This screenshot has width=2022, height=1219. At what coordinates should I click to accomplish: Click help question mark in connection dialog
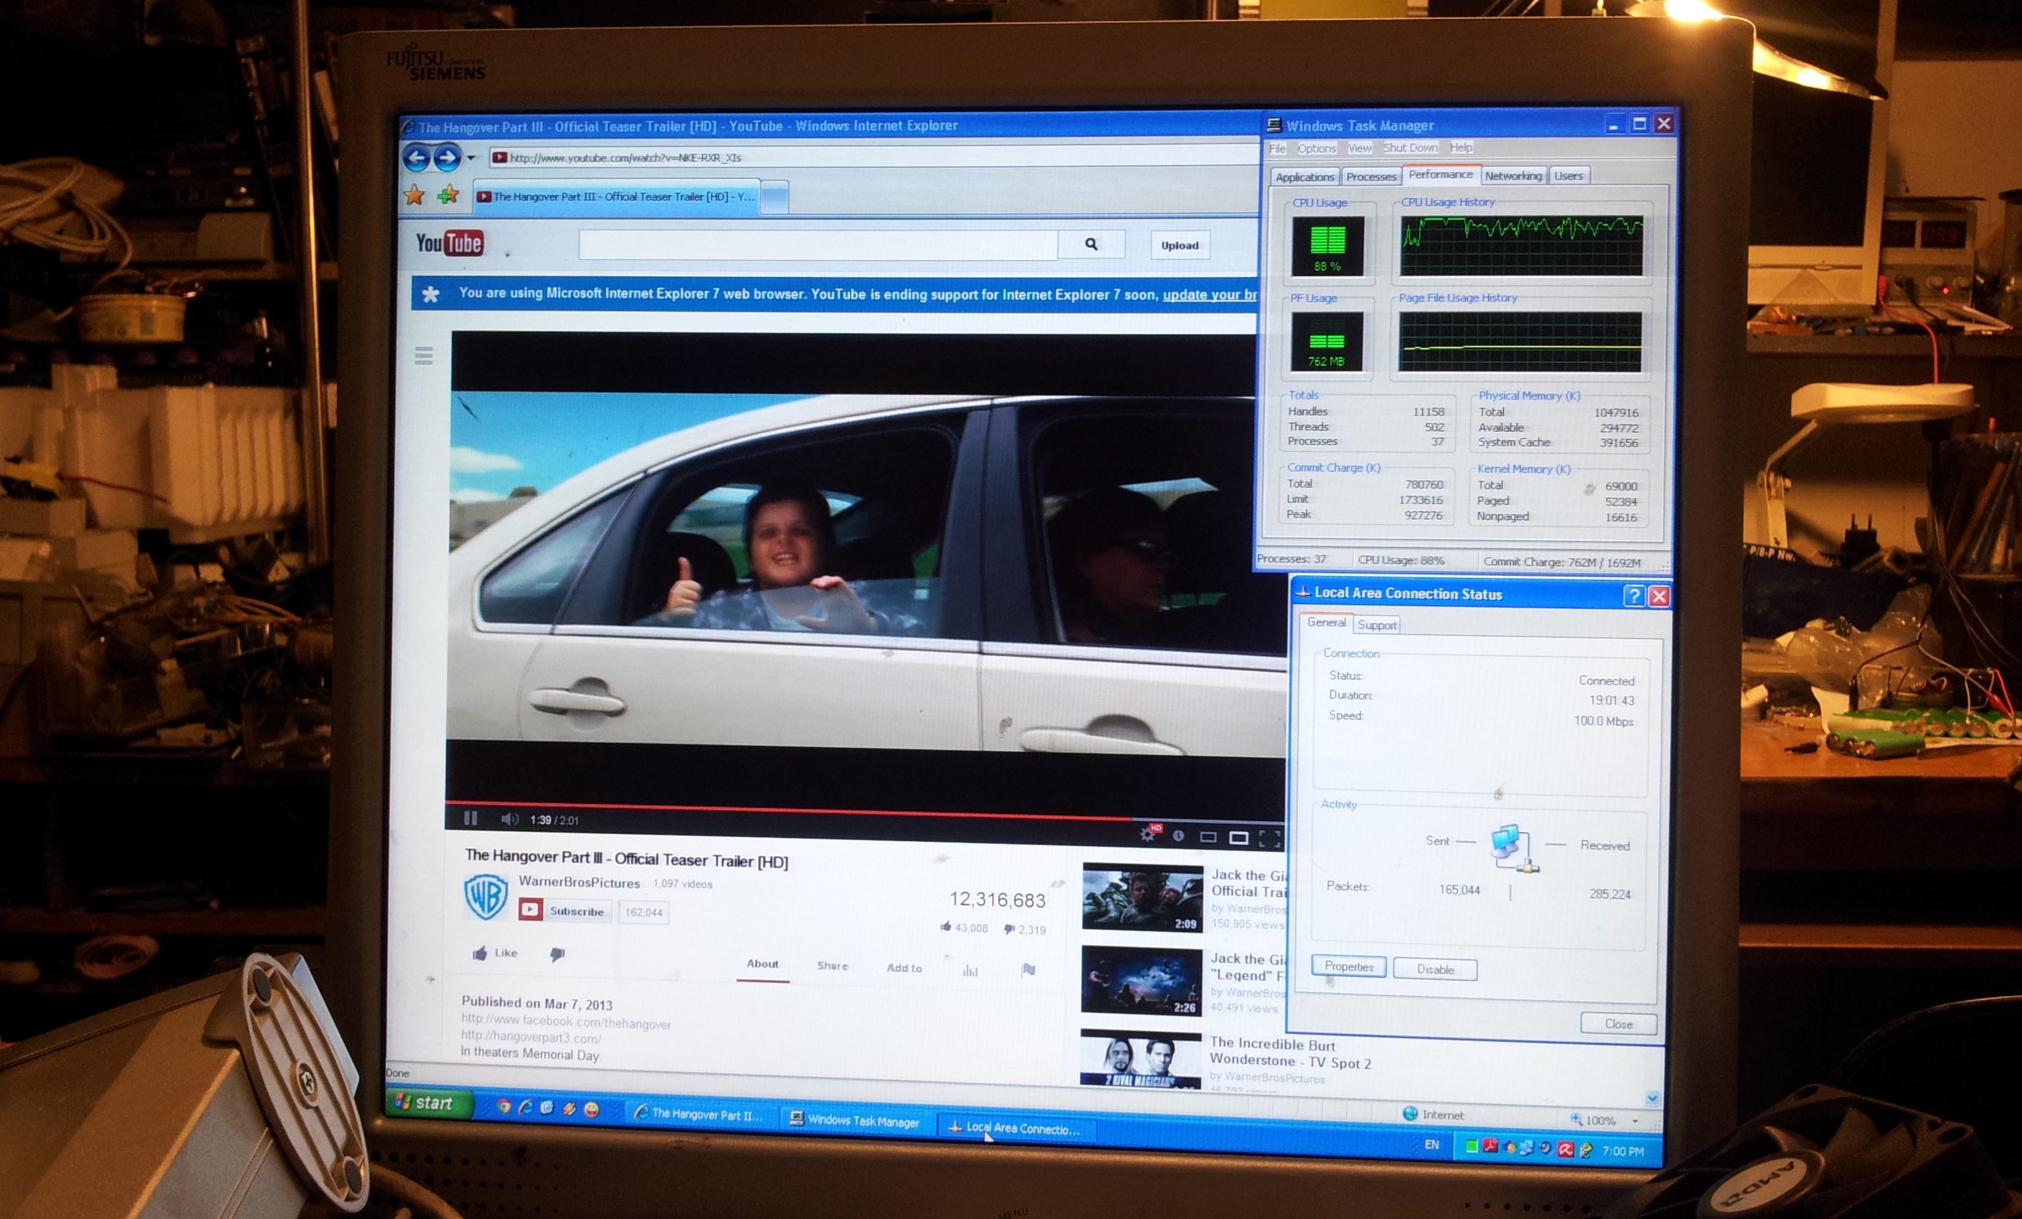point(1634,595)
